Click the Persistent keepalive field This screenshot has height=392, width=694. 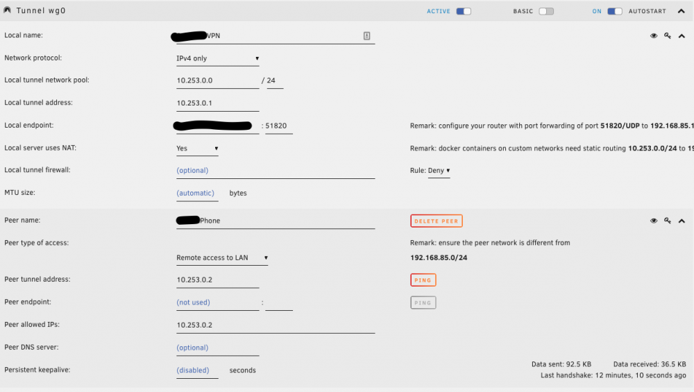pos(197,370)
